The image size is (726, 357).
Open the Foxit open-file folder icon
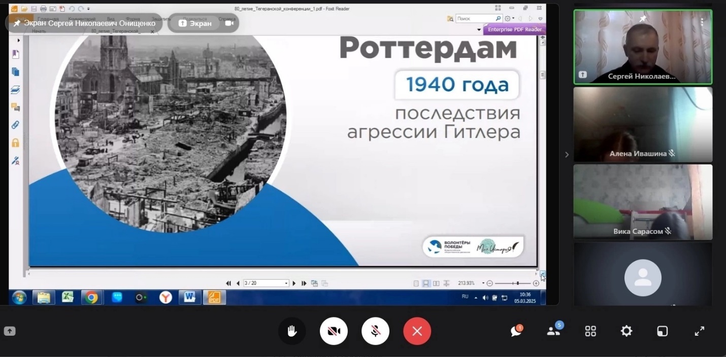pyautogui.click(x=24, y=9)
